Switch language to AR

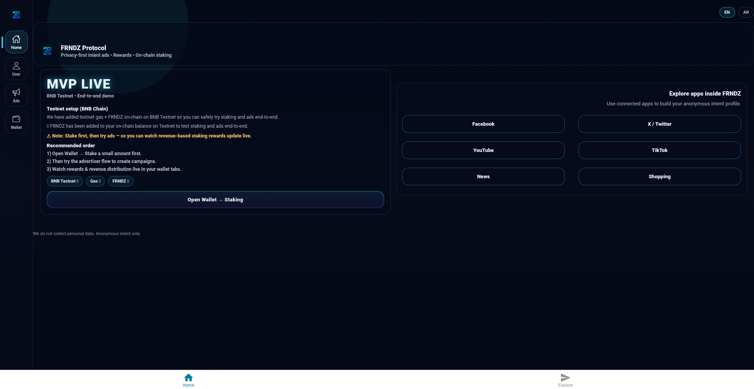click(x=746, y=13)
